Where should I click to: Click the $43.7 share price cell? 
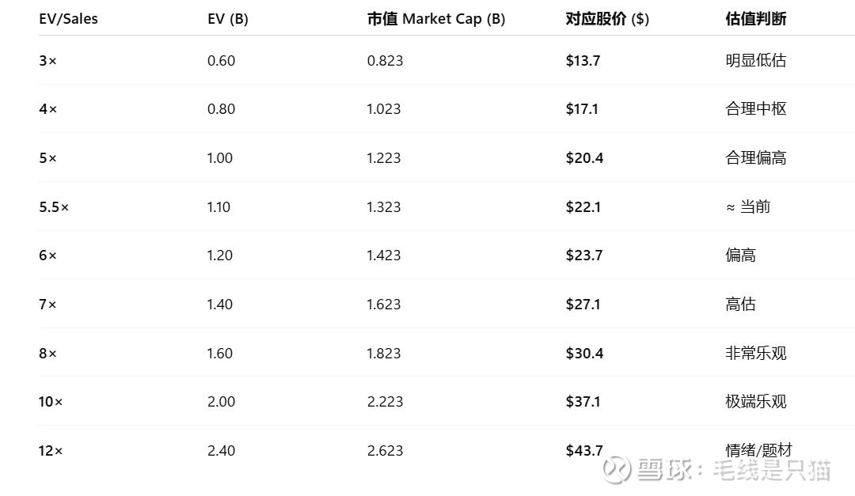tap(584, 450)
